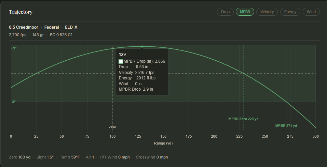Click the Zero marker label on chart

(112, 127)
